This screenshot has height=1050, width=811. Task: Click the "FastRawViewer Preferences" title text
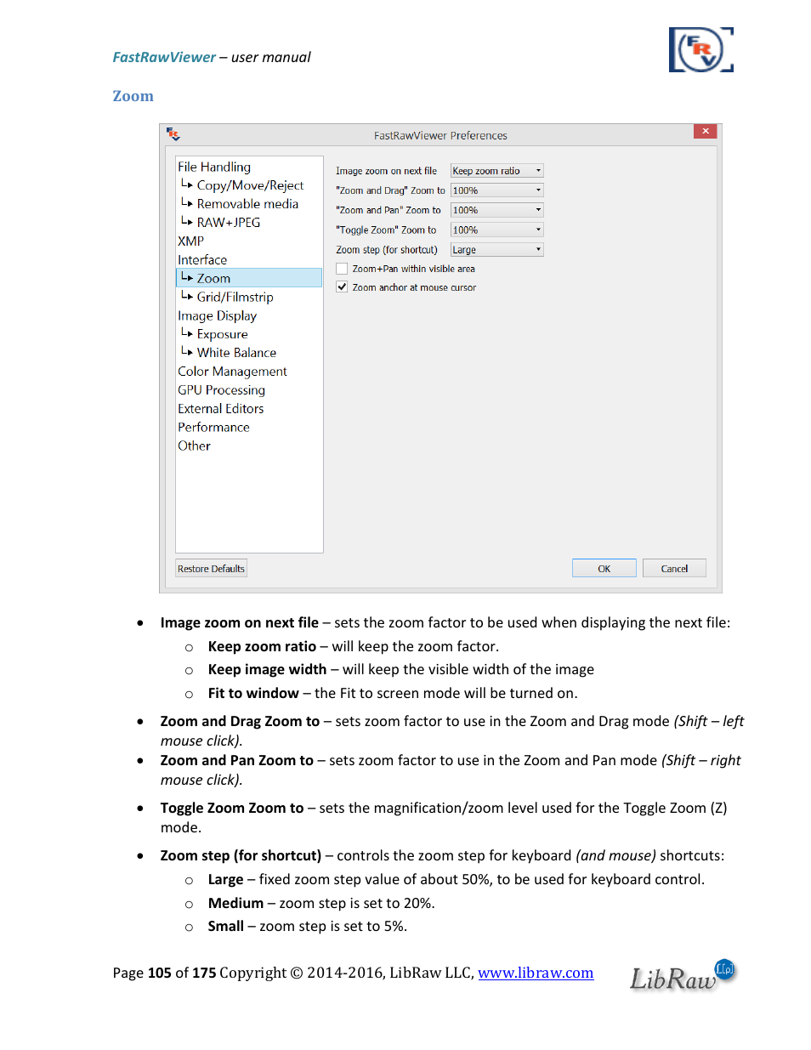[x=440, y=135]
